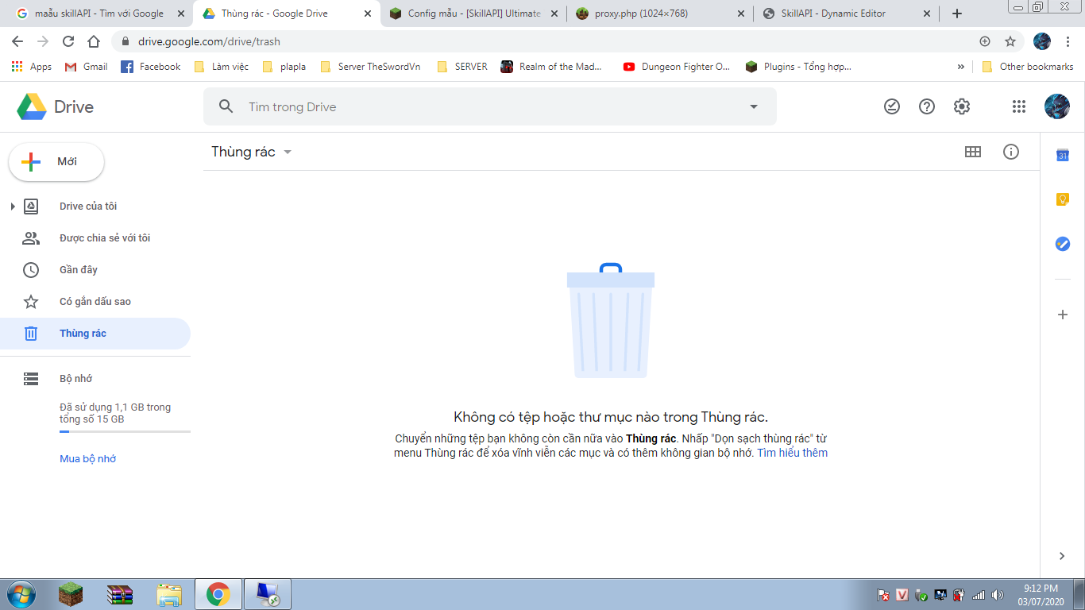The image size is (1085, 610).
Task: Open Google Keep in side panel
Action: [1063, 199]
